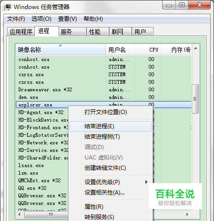The width and height of the screenshot is (214, 221).
Task: Close the Task Manager window
Action: pyautogui.click(x=199, y=5)
